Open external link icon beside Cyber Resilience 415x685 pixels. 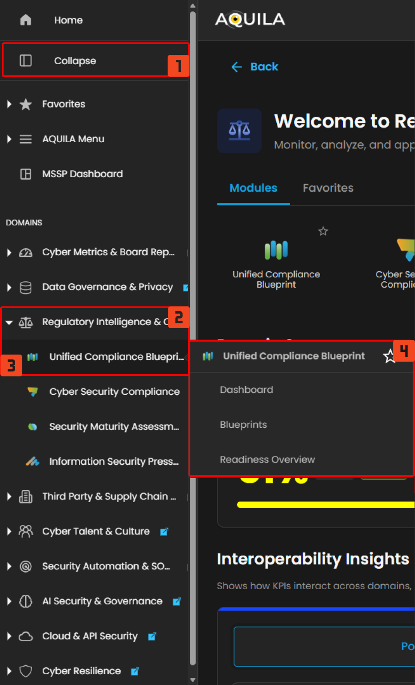[135, 671]
